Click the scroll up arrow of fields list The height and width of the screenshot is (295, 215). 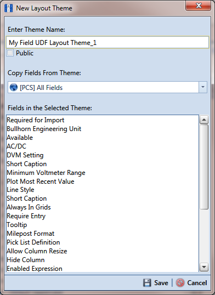[x=204, y=120]
